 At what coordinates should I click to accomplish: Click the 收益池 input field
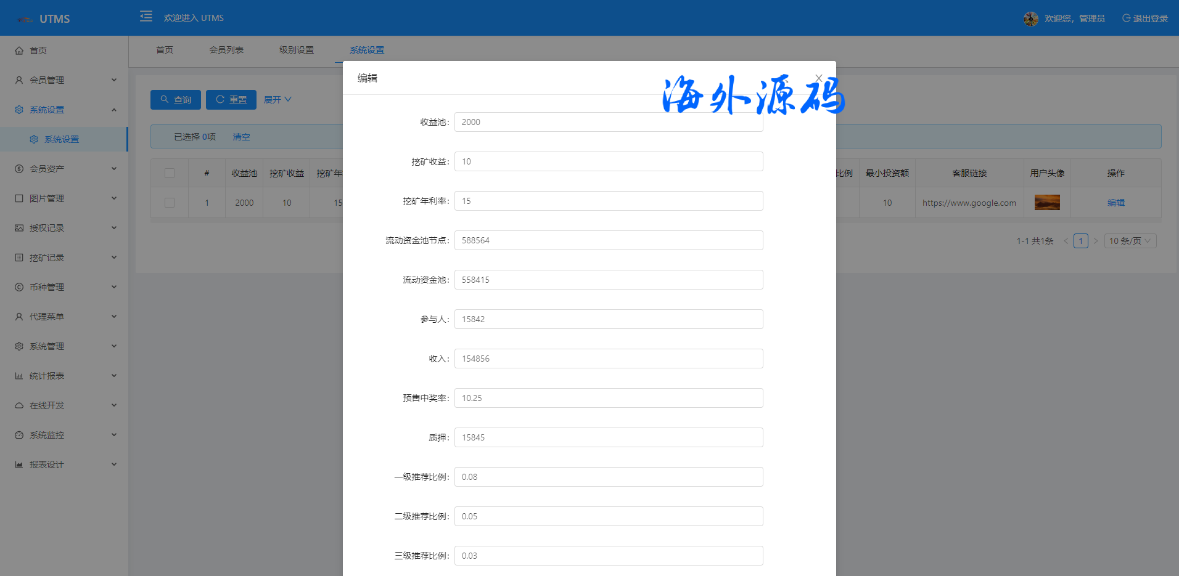click(608, 122)
